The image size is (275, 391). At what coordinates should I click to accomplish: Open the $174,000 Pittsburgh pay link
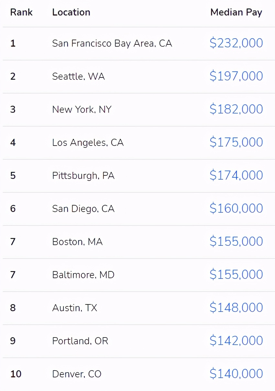click(x=236, y=175)
